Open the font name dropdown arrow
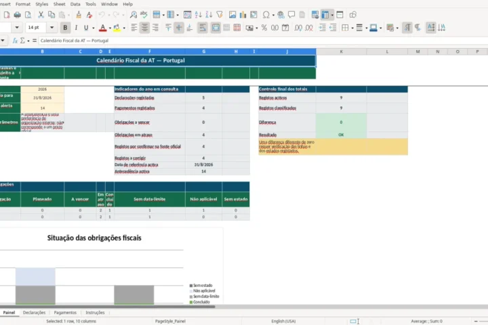Image resolution: width=488 pixels, height=325 pixels. [x=17, y=27]
